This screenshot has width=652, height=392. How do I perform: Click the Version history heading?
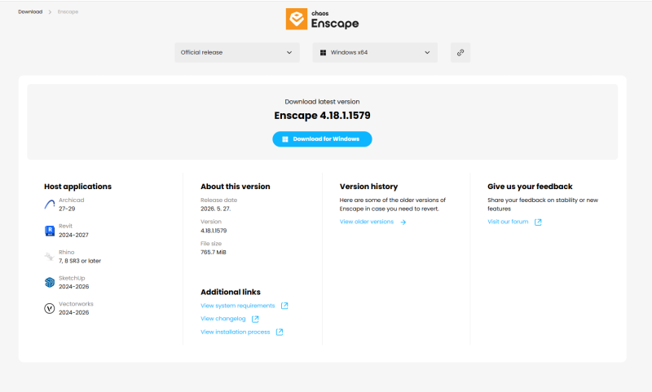click(x=369, y=187)
